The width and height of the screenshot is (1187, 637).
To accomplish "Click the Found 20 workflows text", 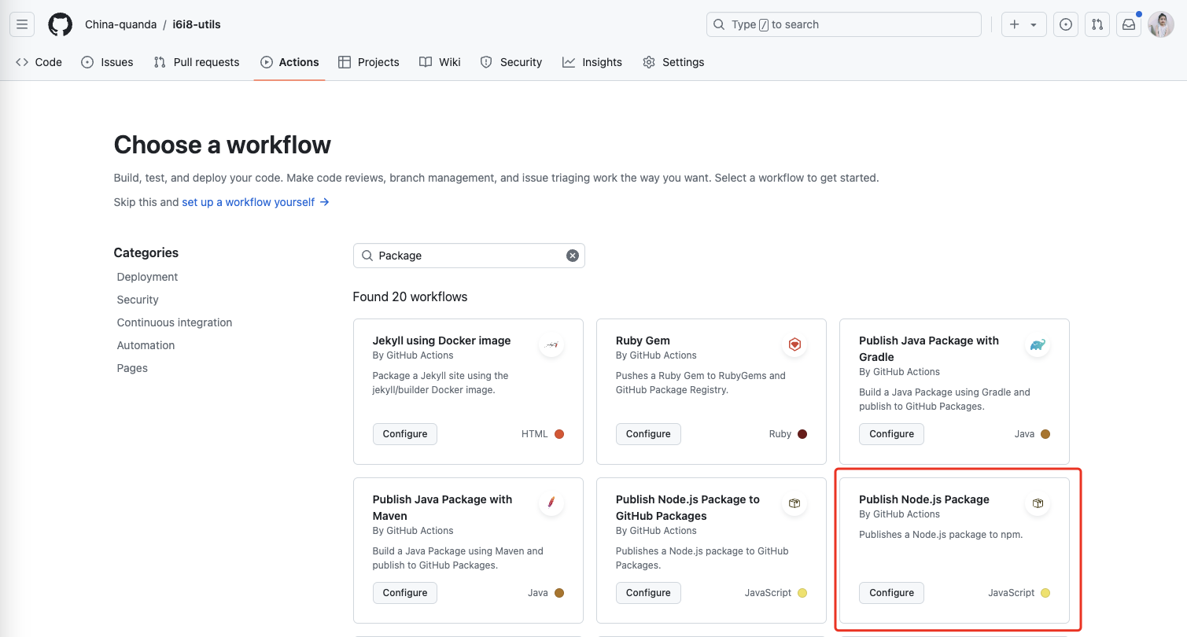I will point(411,296).
